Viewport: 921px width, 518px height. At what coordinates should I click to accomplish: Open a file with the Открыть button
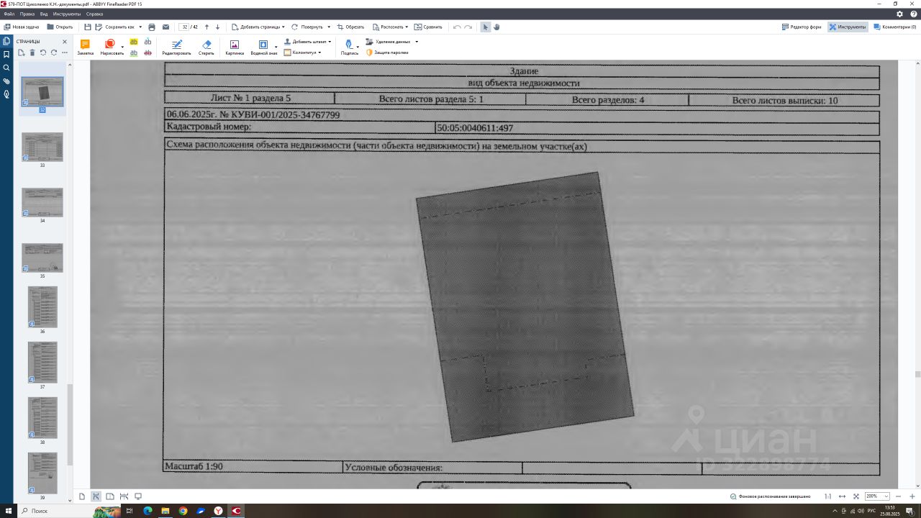pos(60,27)
